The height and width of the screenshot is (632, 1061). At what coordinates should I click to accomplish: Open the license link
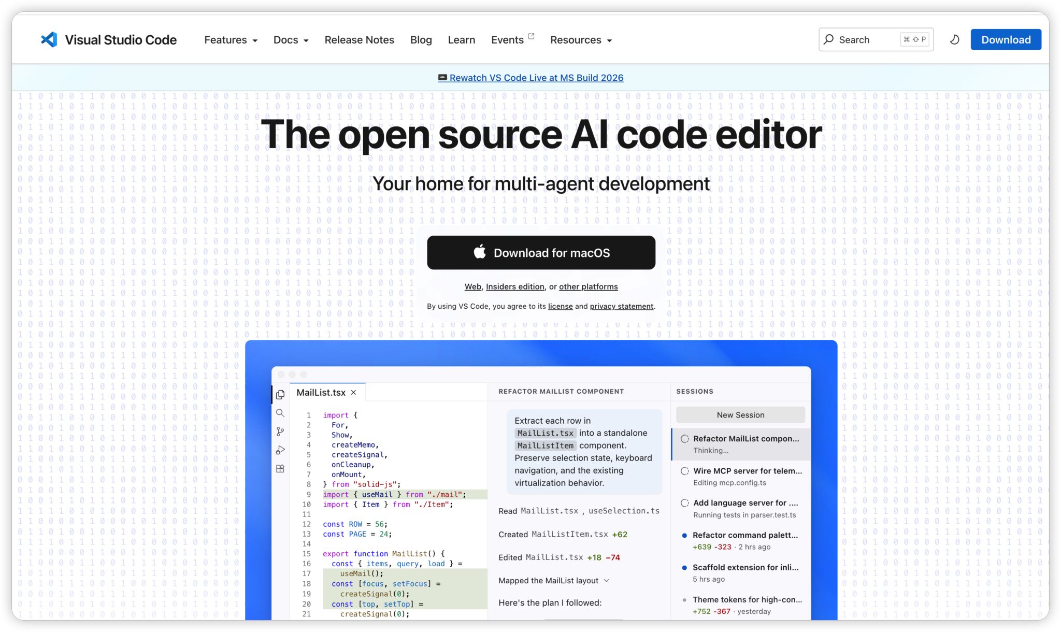tap(561, 306)
